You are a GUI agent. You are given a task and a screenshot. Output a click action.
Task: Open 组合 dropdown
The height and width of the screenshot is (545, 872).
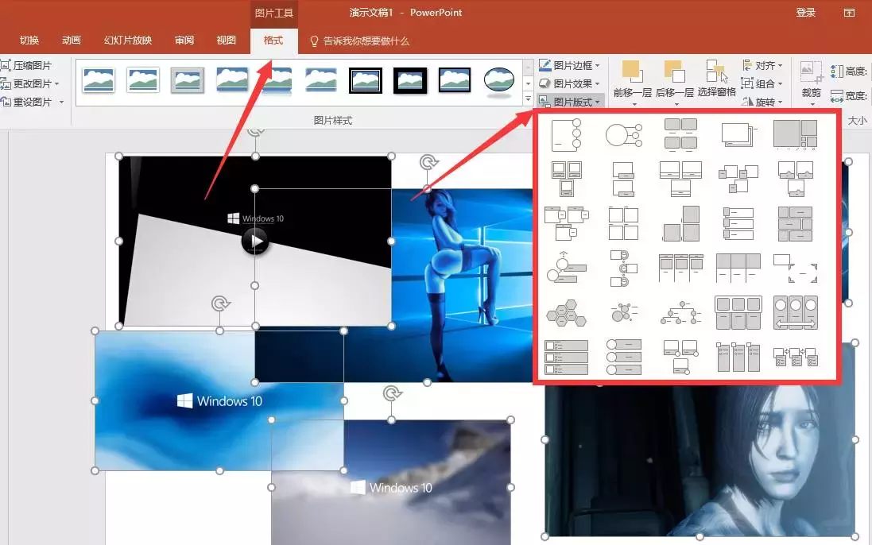762,84
